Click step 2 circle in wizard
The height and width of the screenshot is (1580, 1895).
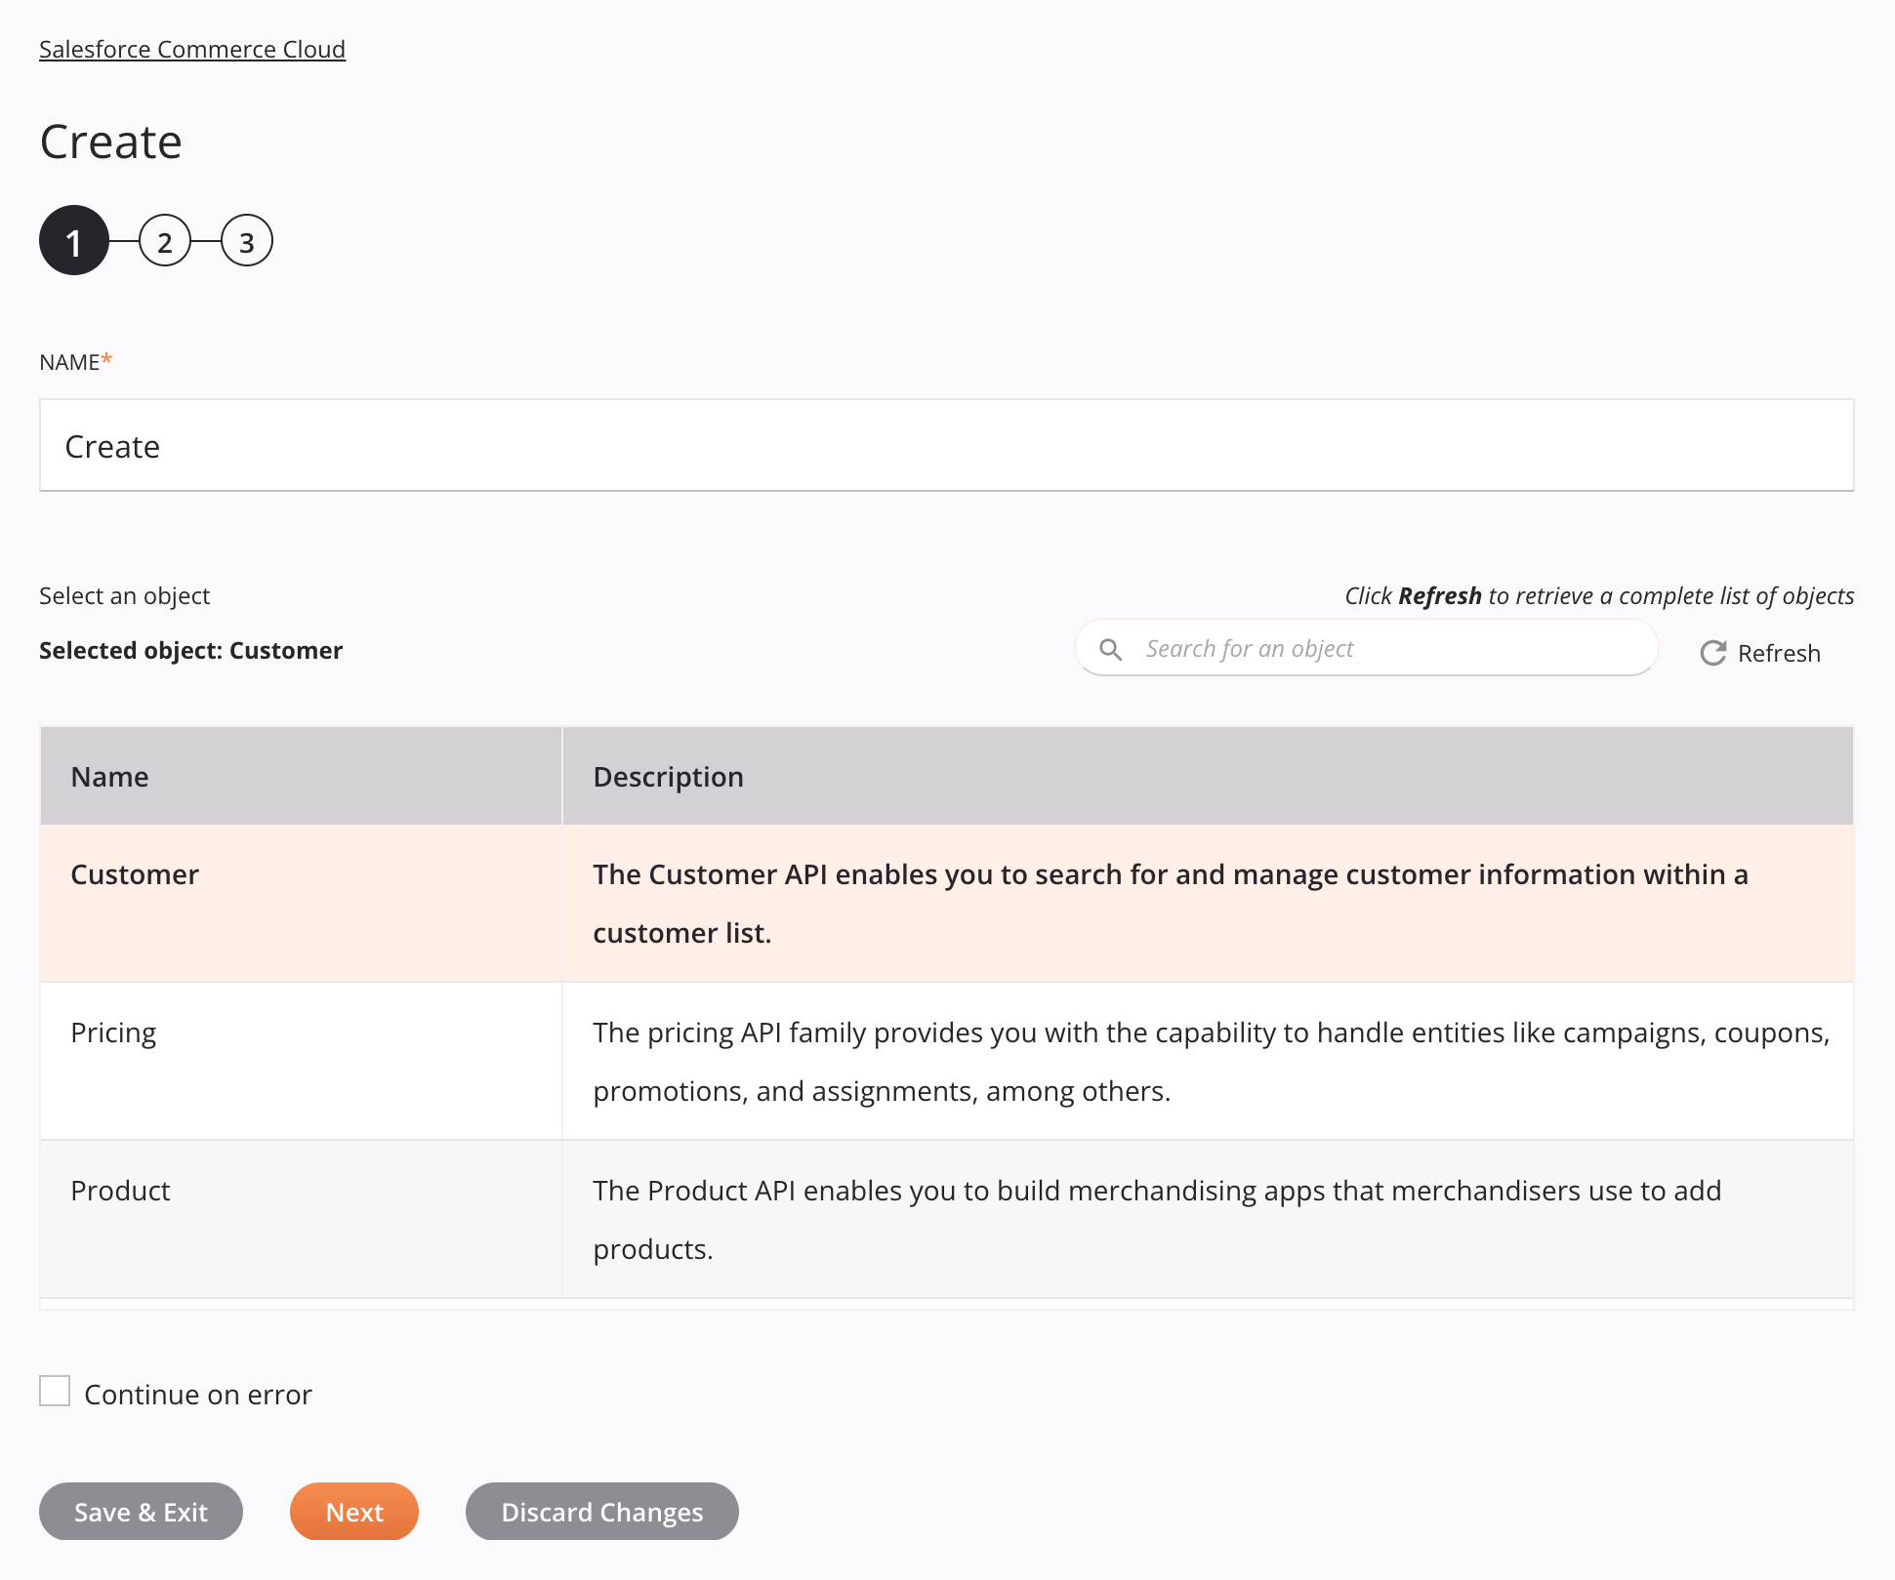click(162, 242)
